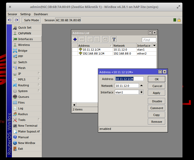Open Interfaces in the sidebar
Viewport: 194px width, 160px height.
click(x=27, y=39)
